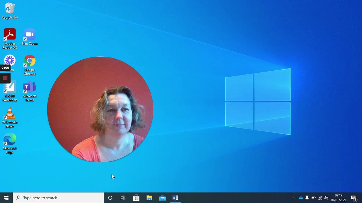Select Acrobat Reader DC desktop shortcut
This screenshot has height=203, width=362.
[10, 39]
